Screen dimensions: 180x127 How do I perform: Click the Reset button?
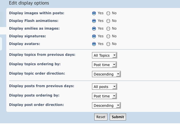[101, 117]
